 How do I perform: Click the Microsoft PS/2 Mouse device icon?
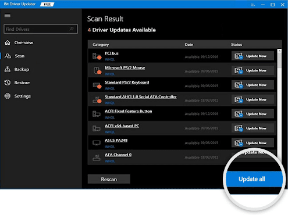coord(97,71)
